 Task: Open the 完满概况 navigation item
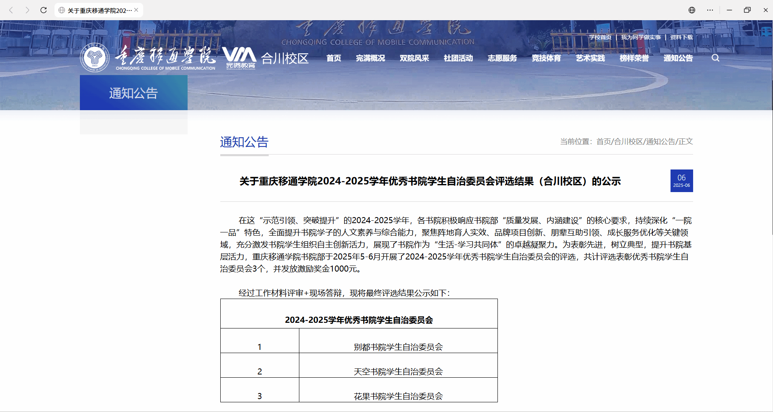tap(370, 58)
